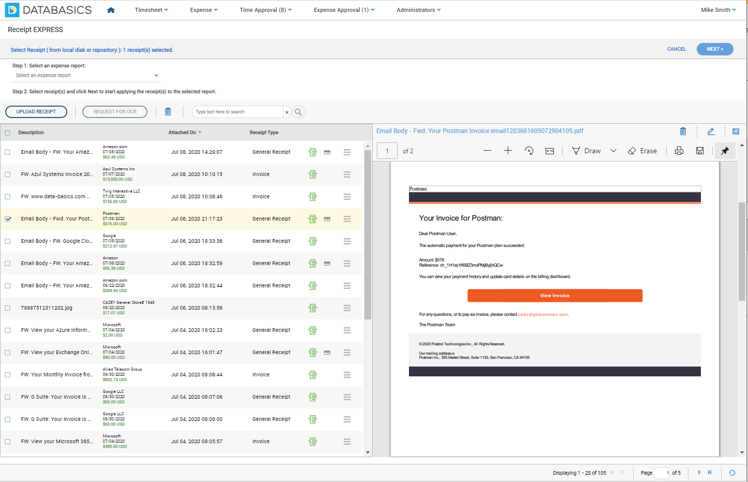748x482 pixels.
Task: Expand the Draw tool options chevron
Action: [613, 151]
